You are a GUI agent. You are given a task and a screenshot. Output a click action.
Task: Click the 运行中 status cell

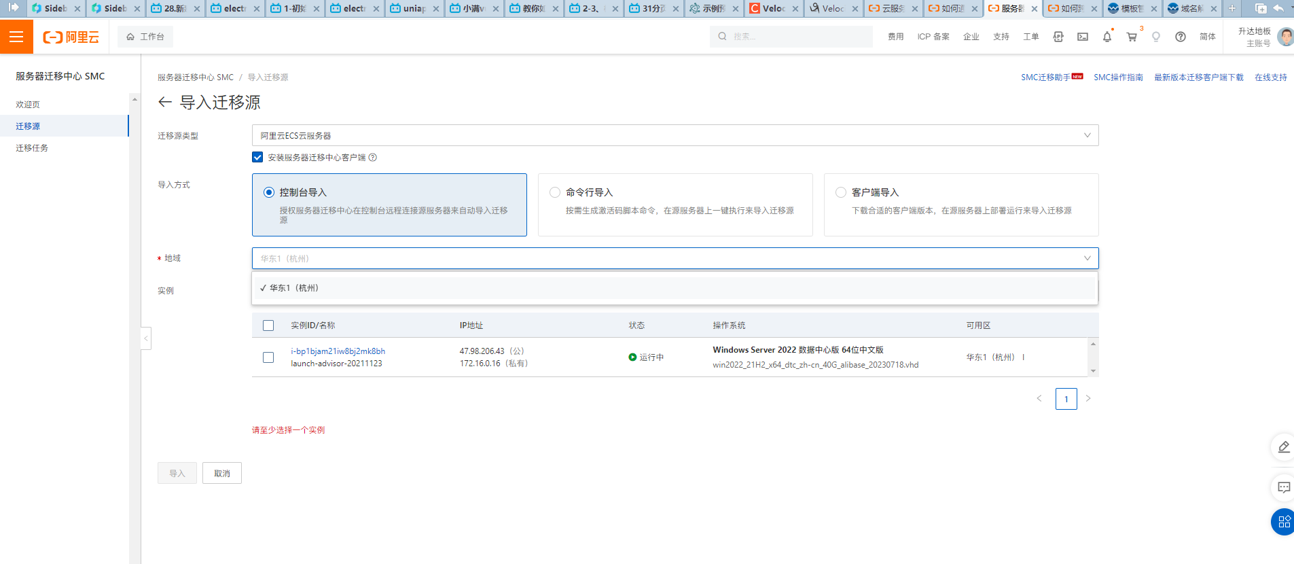646,357
